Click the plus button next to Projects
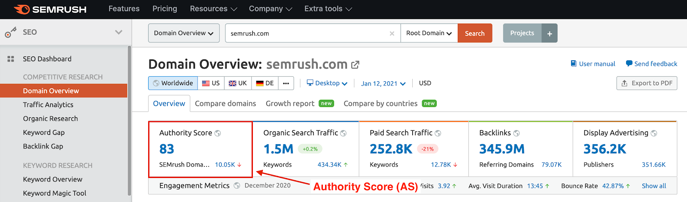The width and height of the screenshot is (687, 202). tap(550, 33)
